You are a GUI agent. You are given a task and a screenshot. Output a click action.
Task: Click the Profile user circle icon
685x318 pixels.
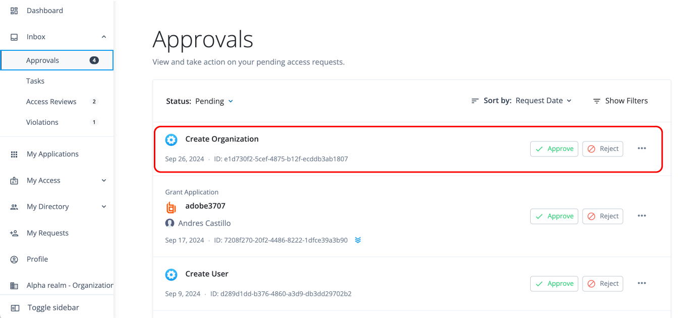coord(14,259)
